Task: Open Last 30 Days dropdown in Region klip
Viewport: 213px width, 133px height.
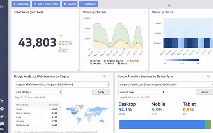Action: coord(38,92)
